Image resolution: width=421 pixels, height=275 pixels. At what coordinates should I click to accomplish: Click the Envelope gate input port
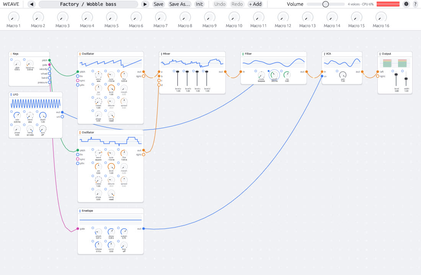tap(78, 229)
